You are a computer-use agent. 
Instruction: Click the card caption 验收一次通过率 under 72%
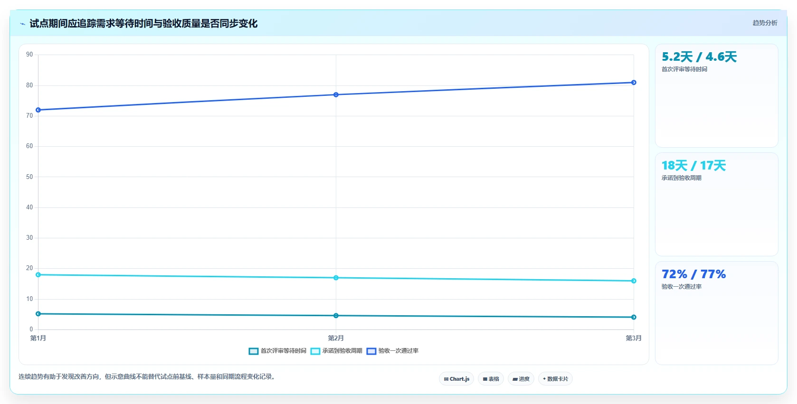tap(682, 287)
